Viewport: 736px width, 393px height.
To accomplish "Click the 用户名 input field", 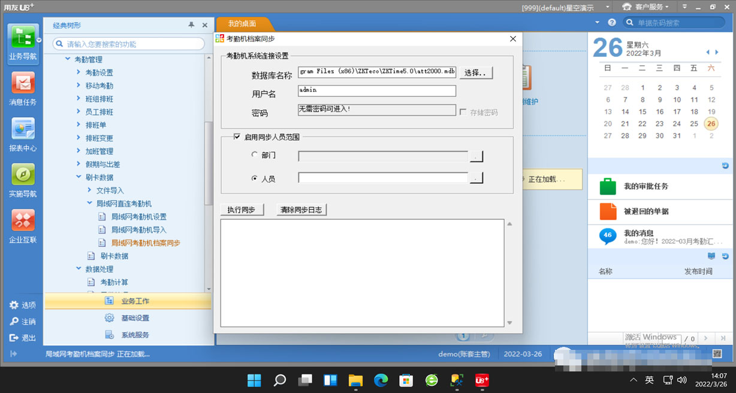I will pyautogui.click(x=377, y=90).
